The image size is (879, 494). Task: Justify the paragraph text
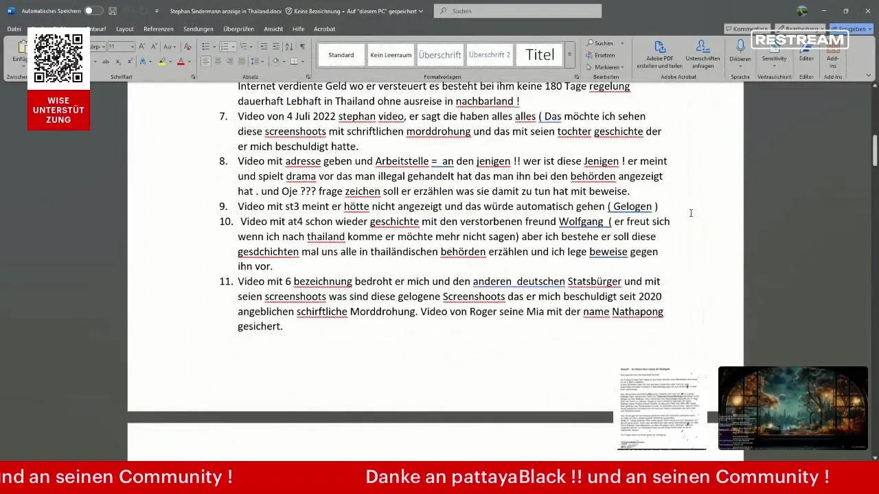242,61
